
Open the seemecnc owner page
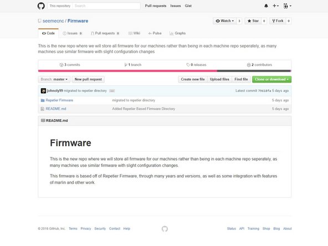[x=53, y=21]
